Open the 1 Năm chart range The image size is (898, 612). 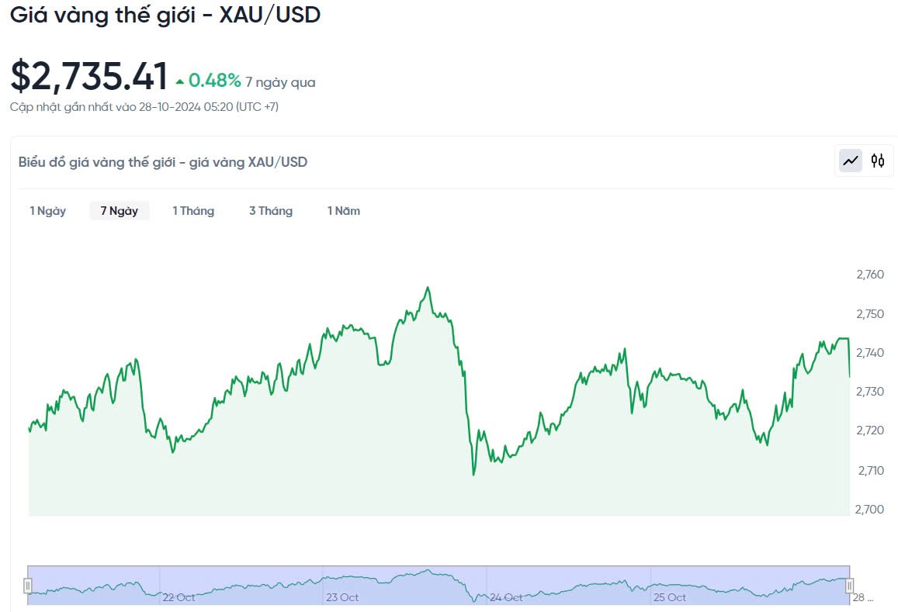click(x=344, y=211)
